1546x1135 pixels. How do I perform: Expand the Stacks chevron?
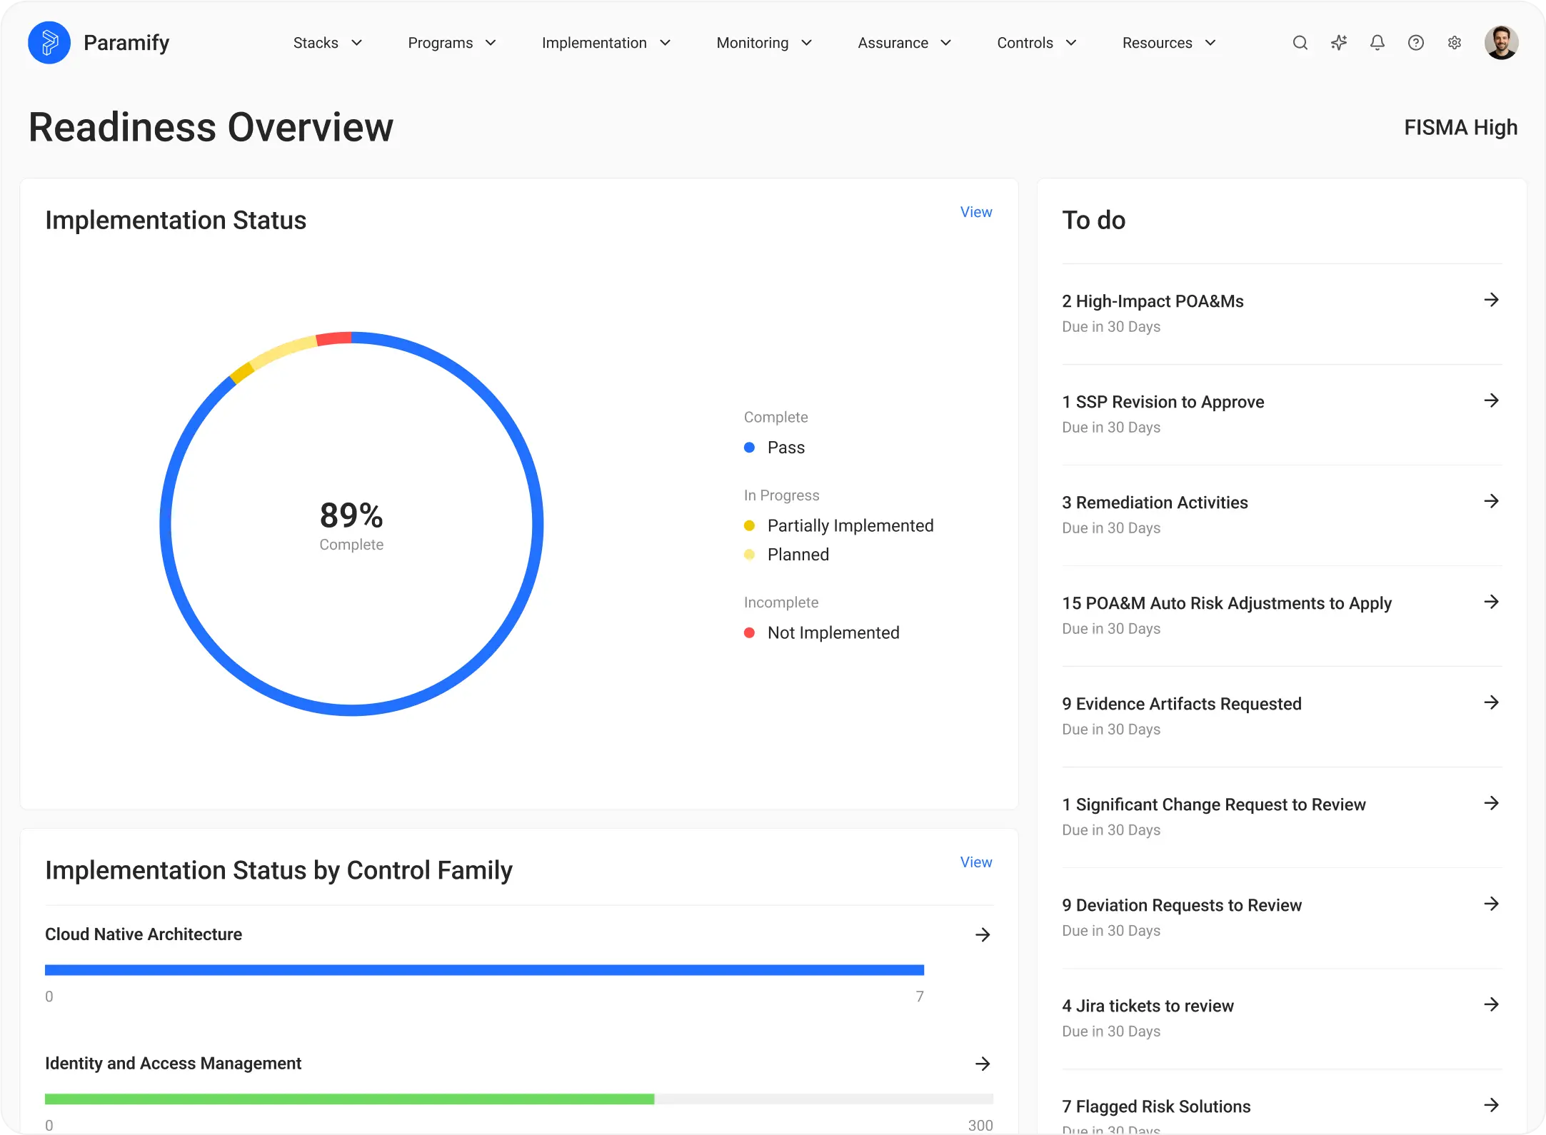357,43
